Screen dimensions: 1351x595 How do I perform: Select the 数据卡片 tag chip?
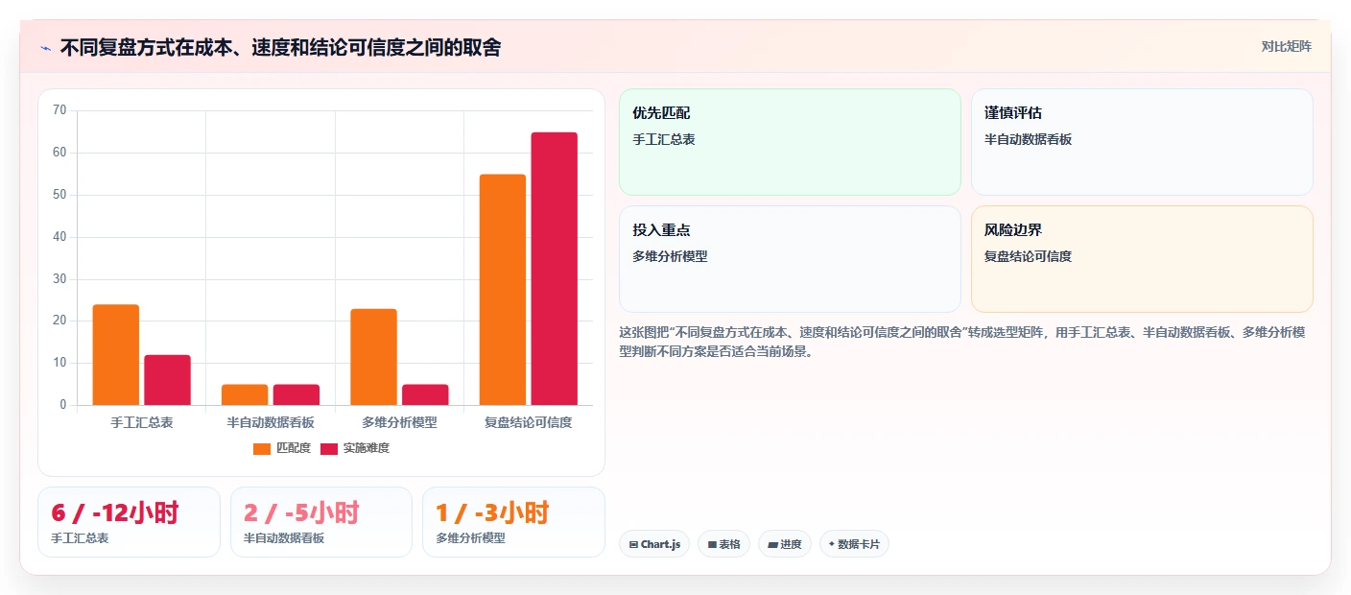854,544
